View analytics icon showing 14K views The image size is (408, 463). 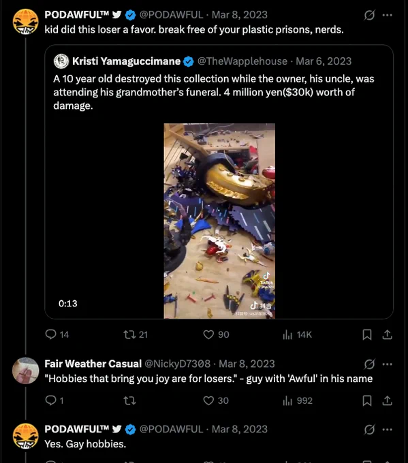tap(287, 334)
